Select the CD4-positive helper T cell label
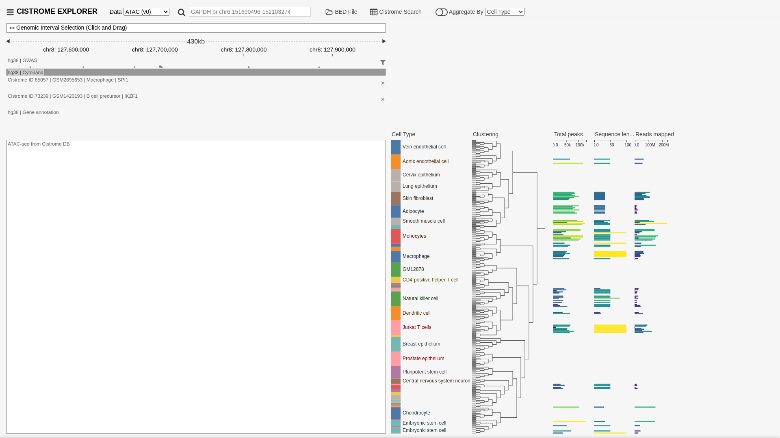Screen dimensions: 780x438 [x=430, y=280]
